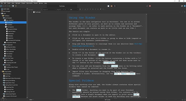The height and width of the screenshot is (101, 186).
Task: Collapse The Inspector tree group
Action: point(4,27)
